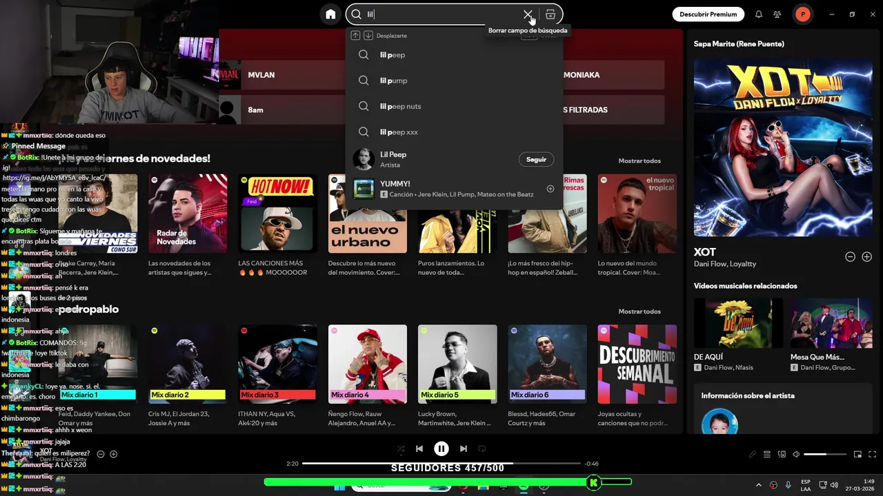Click the microphone icon in the system tray

(x=788, y=485)
